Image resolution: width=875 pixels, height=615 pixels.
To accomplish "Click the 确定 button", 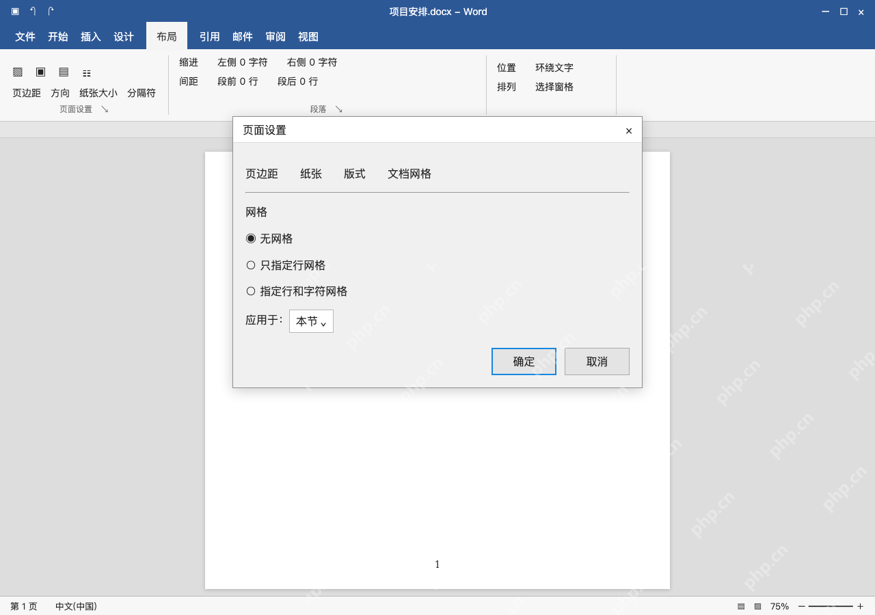I will (x=524, y=361).
